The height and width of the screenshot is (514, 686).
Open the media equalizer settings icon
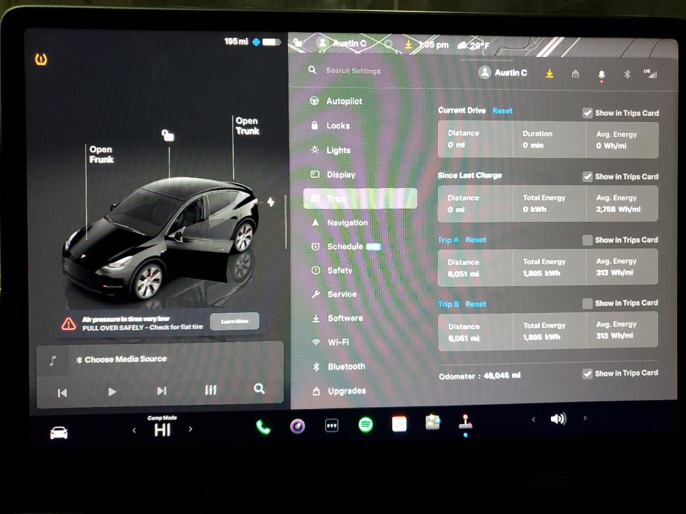pos(211,390)
